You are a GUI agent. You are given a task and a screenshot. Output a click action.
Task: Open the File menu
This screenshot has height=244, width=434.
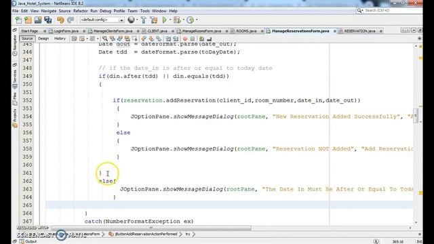pos(15,11)
